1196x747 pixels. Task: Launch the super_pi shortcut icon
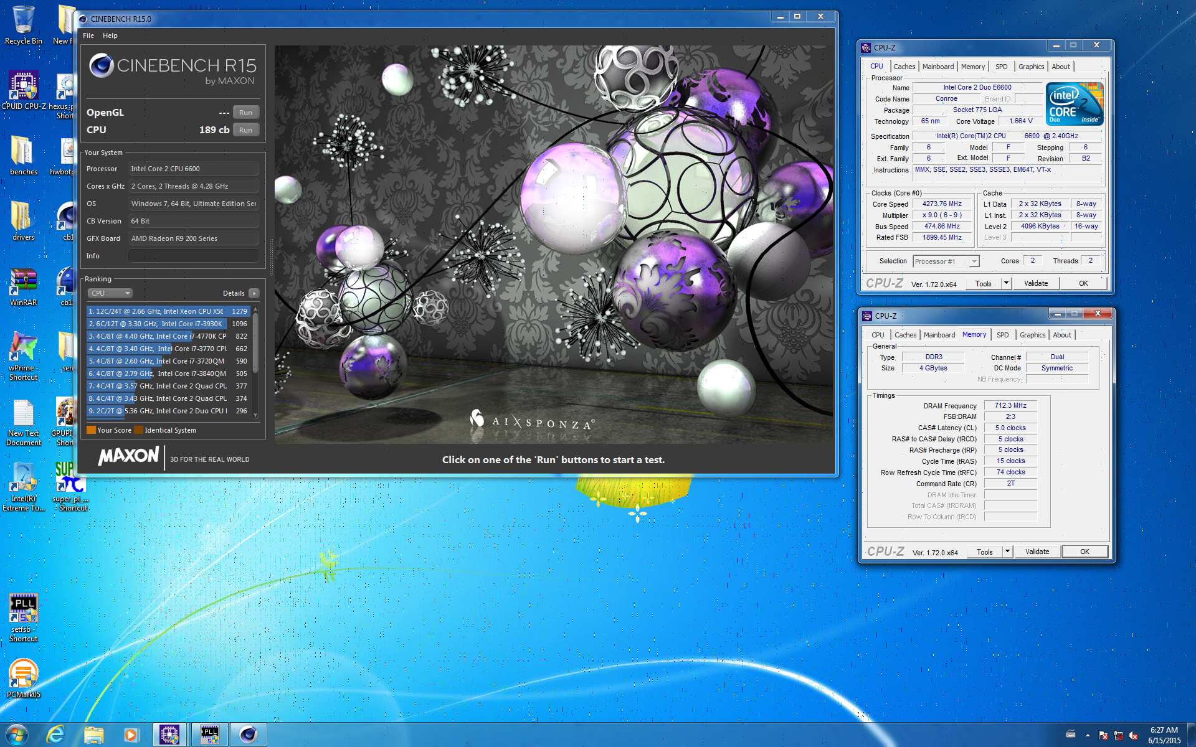pos(70,487)
